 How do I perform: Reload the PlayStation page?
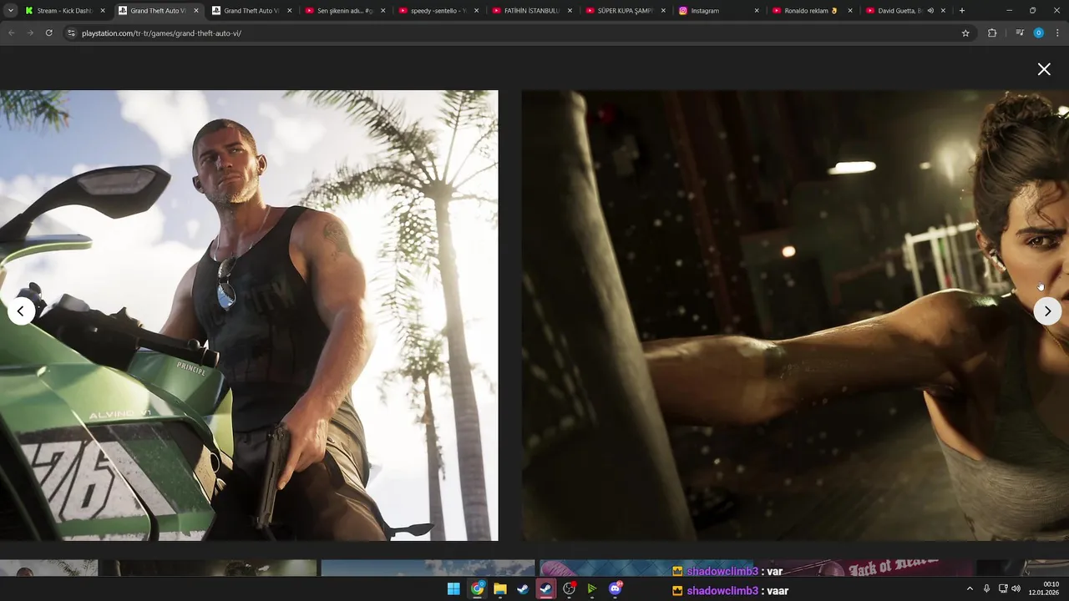tap(49, 33)
